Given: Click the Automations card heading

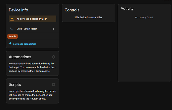Looking at the screenshot, I should click(x=20, y=57).
